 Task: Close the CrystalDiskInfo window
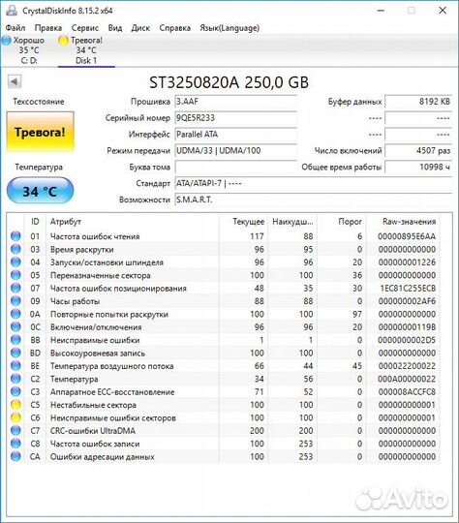pyautogui.click(x=443, y=11)
